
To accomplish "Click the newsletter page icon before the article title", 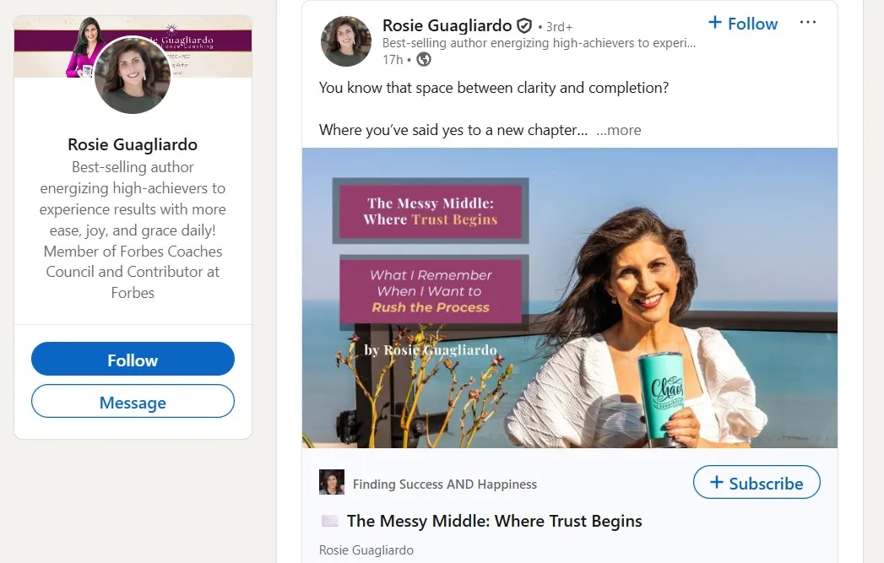I will [x=328, y=521].
